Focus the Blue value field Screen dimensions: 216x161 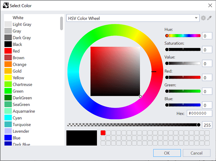[x=207, y=105]
